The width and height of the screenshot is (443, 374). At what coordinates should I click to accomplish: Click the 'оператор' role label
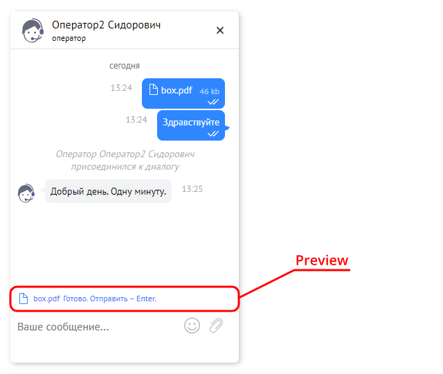tap(69, 38)
